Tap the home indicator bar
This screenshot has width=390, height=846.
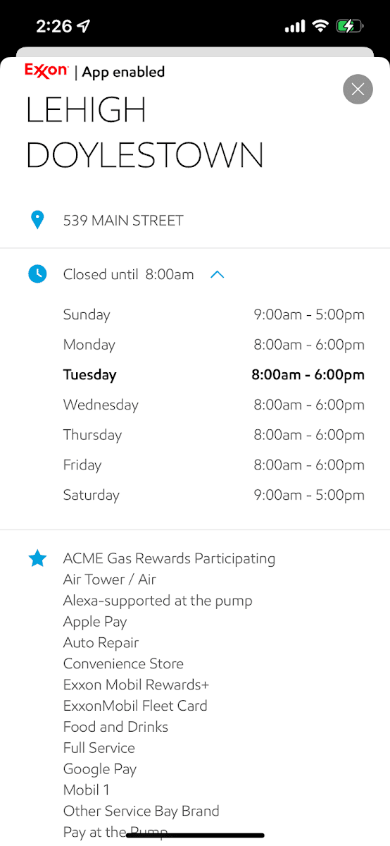[x=195, y=835]
